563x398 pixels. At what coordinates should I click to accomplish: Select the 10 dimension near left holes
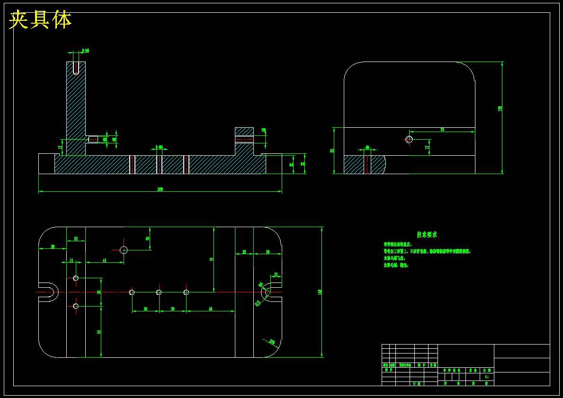click(x=71, y=260)
